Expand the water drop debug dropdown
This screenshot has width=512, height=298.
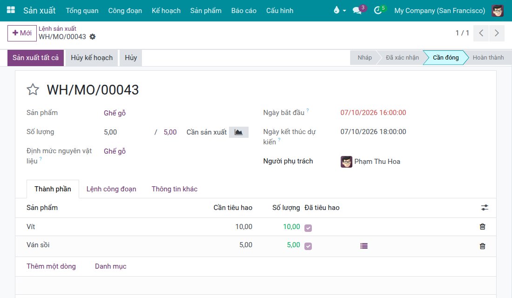coord(340,10)
